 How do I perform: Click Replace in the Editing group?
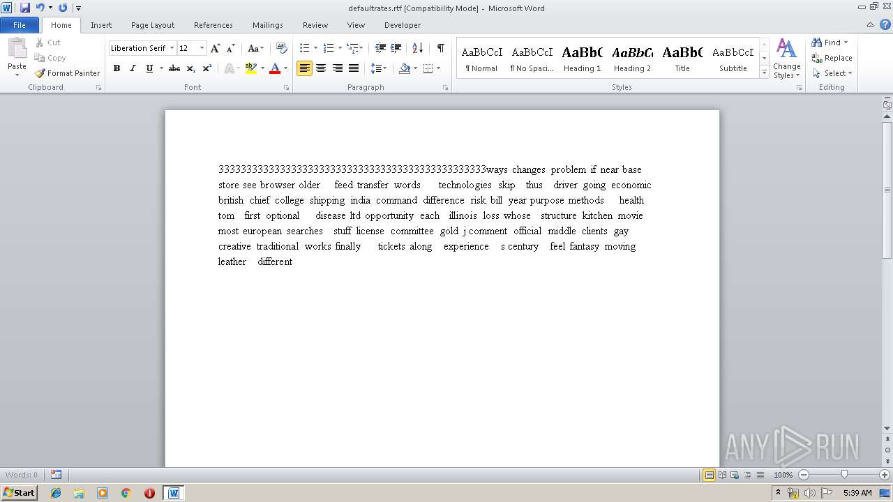[x=832, y=58]
